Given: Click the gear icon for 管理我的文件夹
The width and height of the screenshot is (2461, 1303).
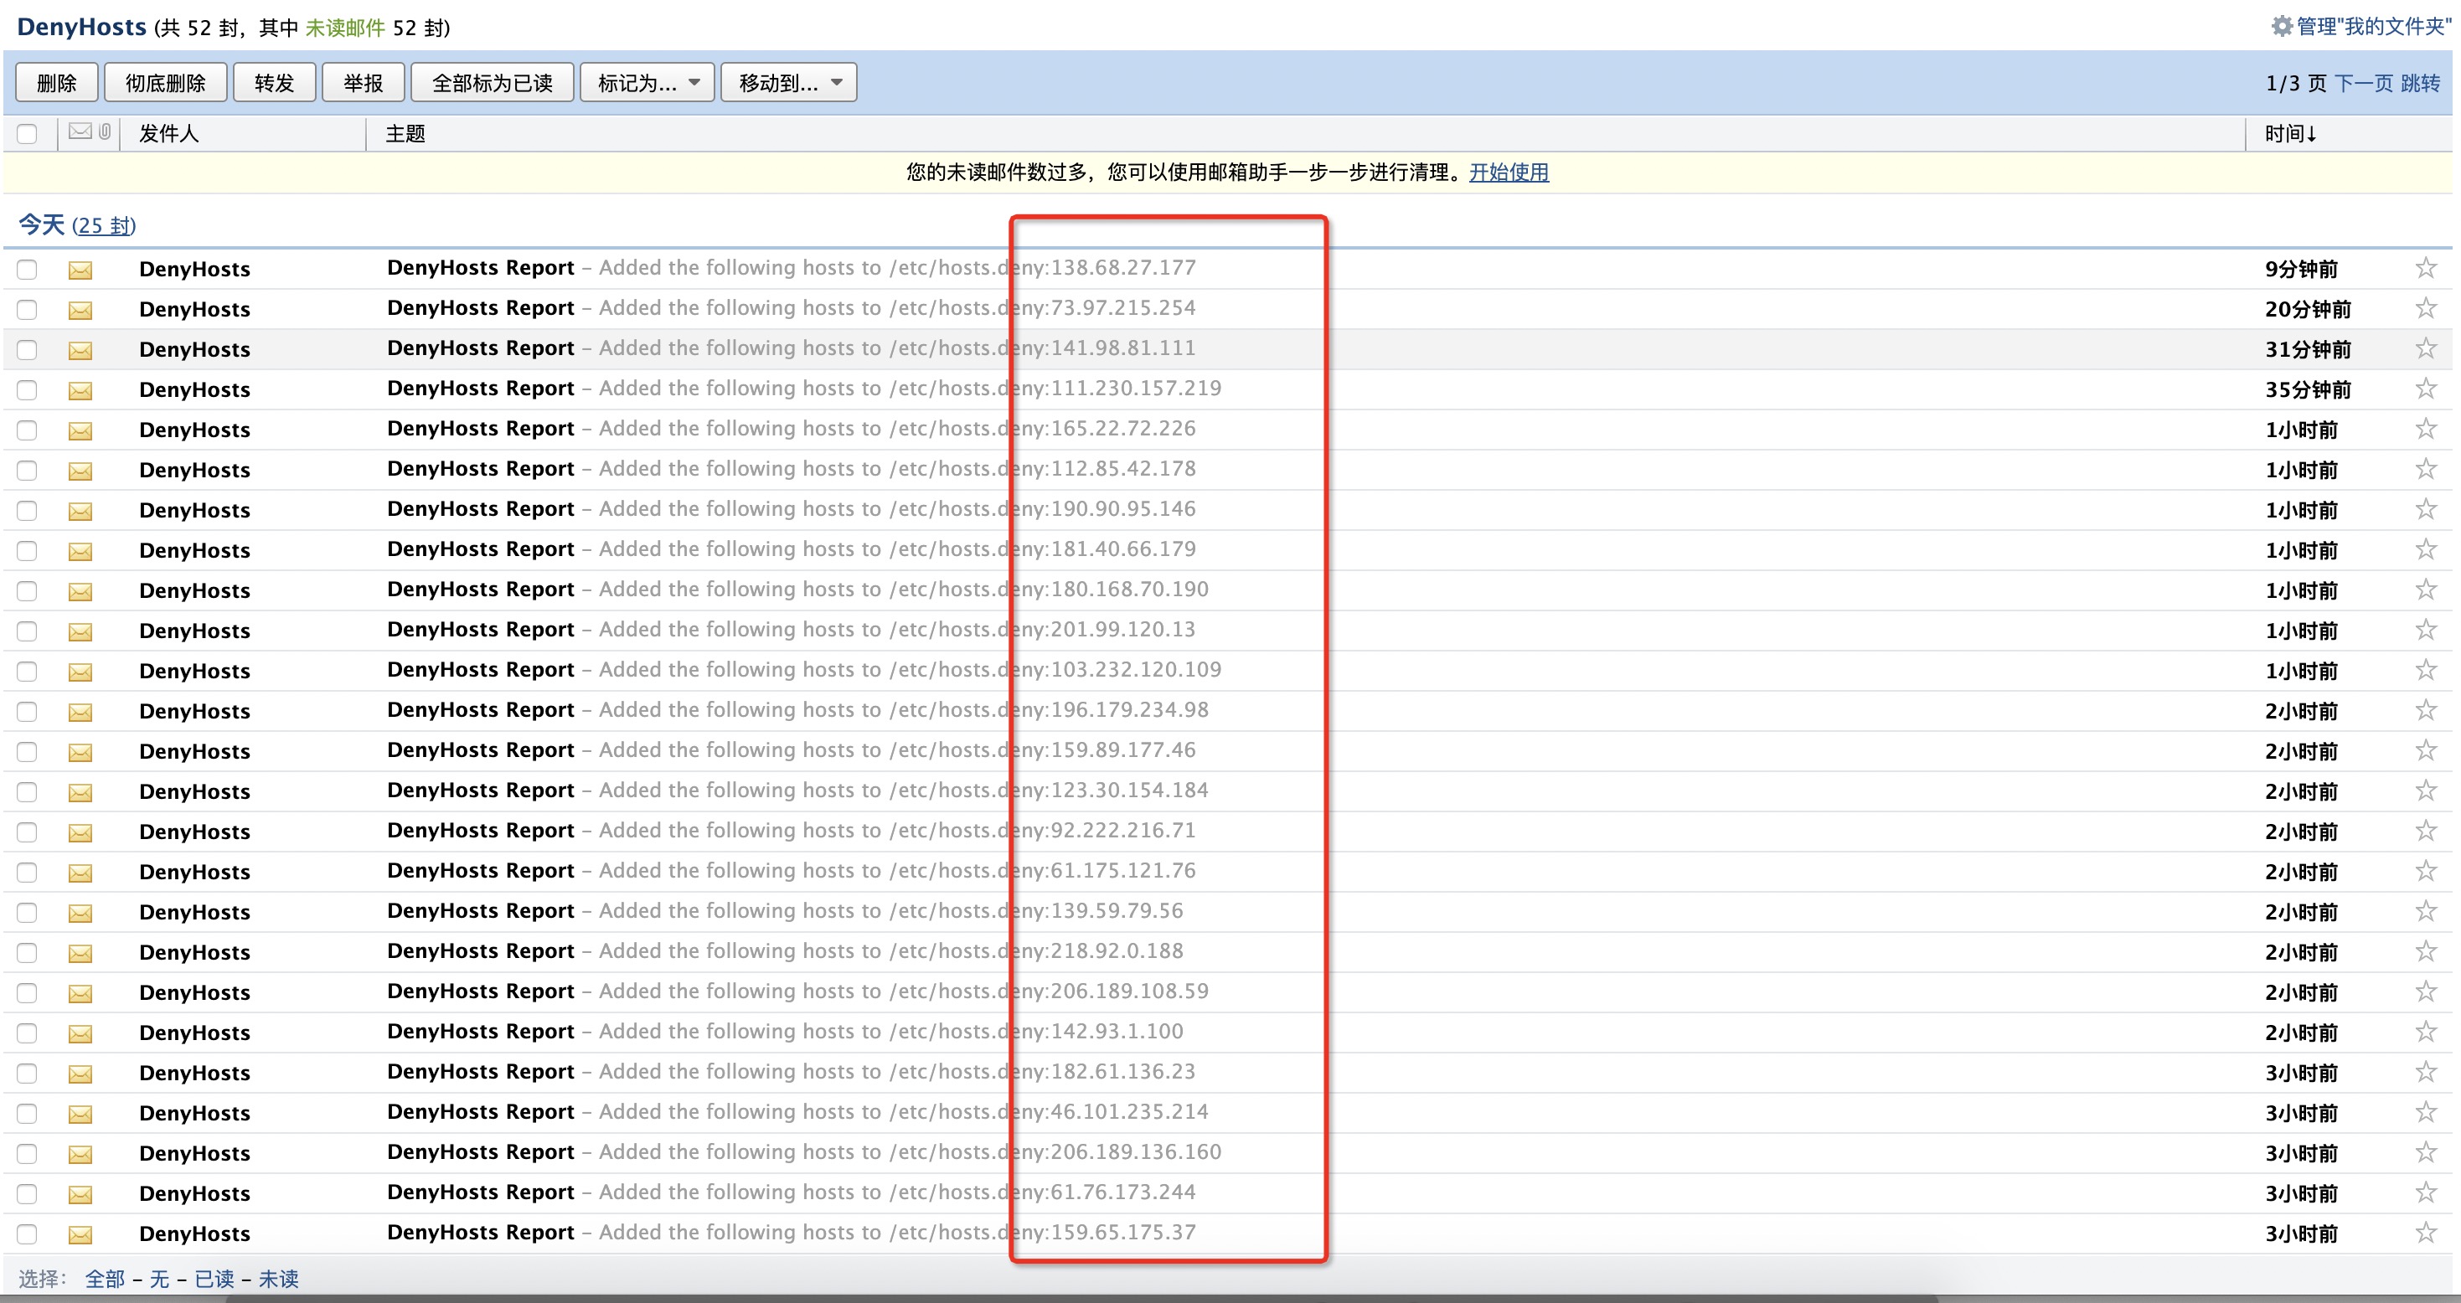Looking at the screenshot, I should (2282, 26).
